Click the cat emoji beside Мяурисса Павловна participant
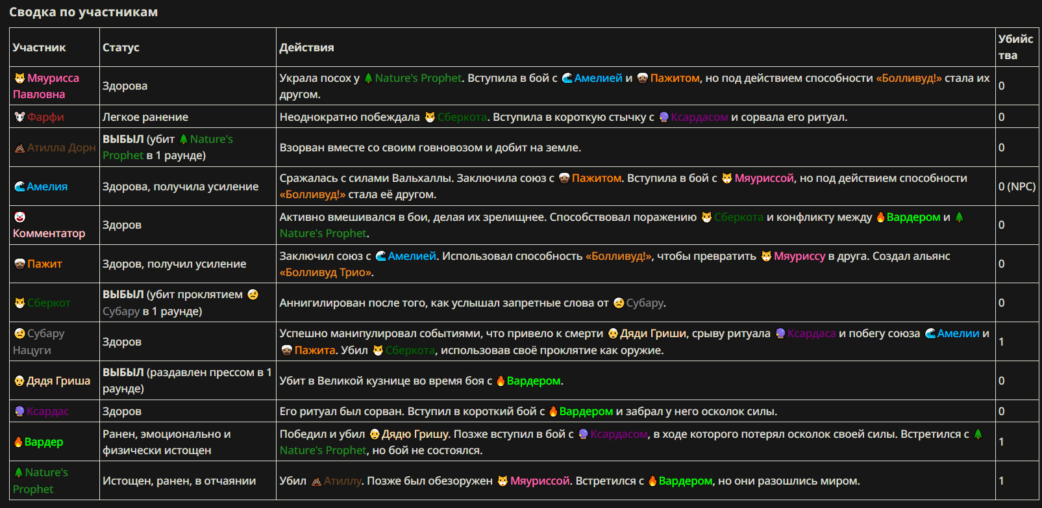Screen dimensions: 1042x508 tap(19, 78)
